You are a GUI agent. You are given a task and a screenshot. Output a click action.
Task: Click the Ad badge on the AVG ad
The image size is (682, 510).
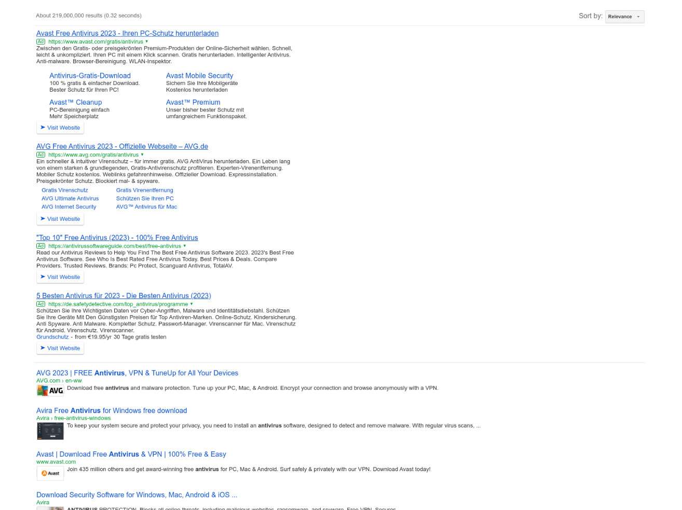(x=40, y=154)
